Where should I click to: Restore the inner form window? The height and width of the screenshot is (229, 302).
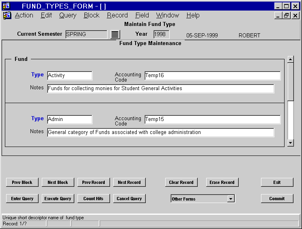(x=286, y=15)
